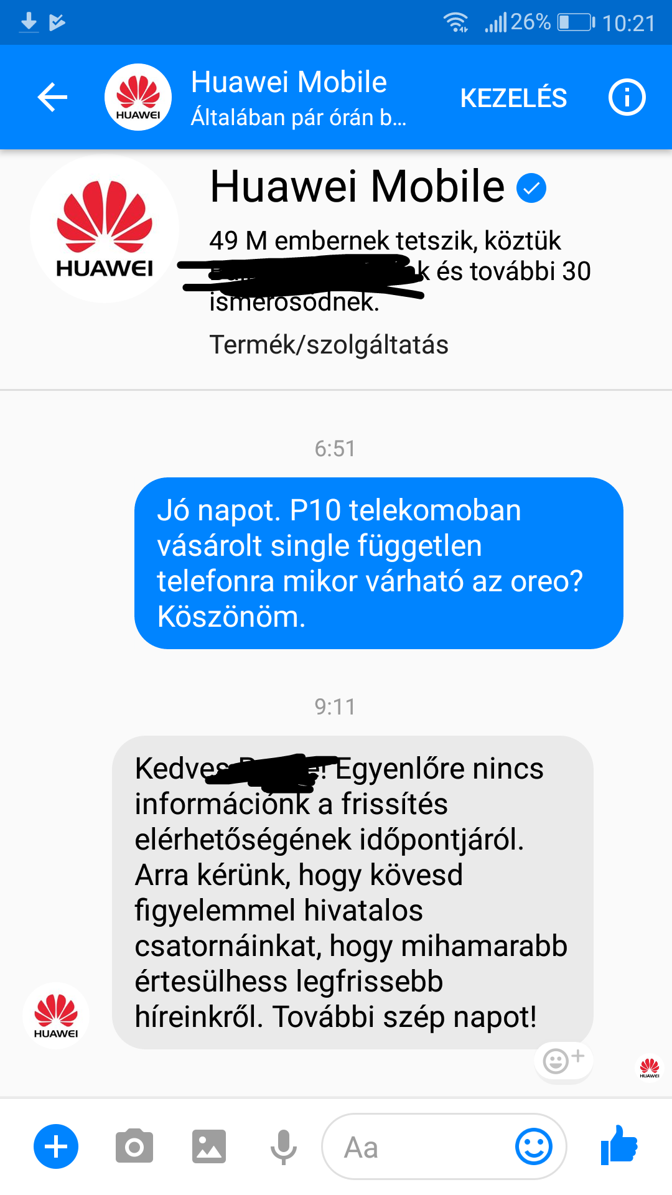Tap the plus more-actions icon
672x1195 pixels.
tap(56, 1146)
